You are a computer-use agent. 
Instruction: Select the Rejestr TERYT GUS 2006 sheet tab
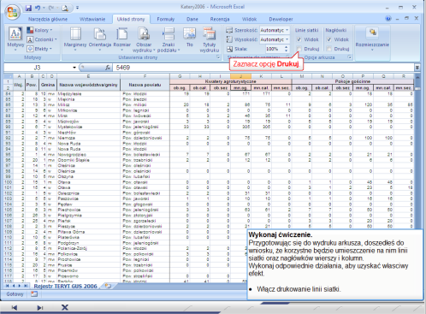pos(65,286)
